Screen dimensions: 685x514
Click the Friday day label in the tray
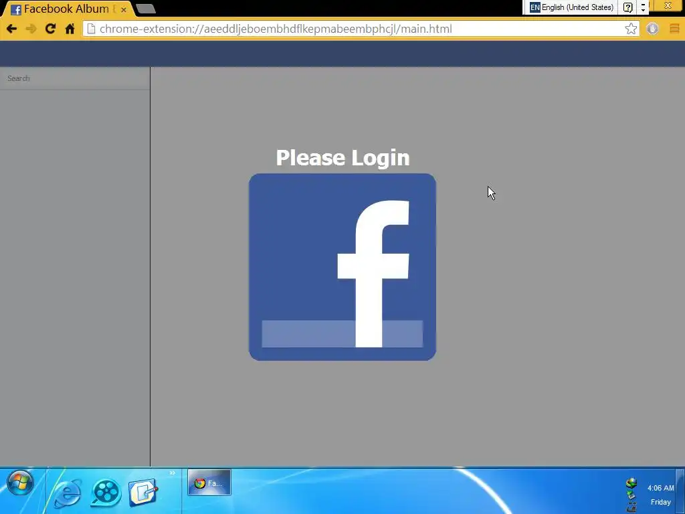660,502
